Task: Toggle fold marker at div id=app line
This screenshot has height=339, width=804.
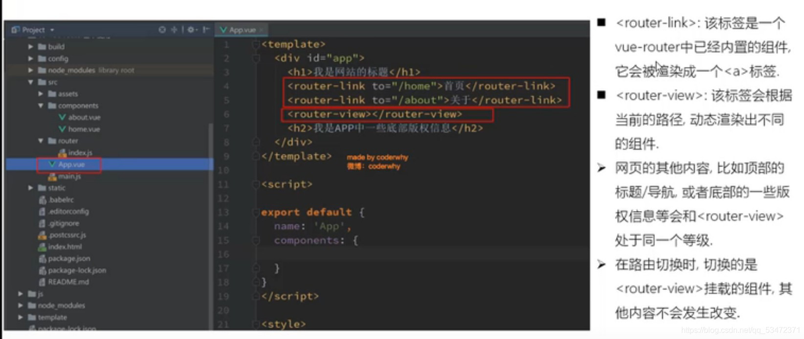Action: pyautogui.click(x=255, y=58)
